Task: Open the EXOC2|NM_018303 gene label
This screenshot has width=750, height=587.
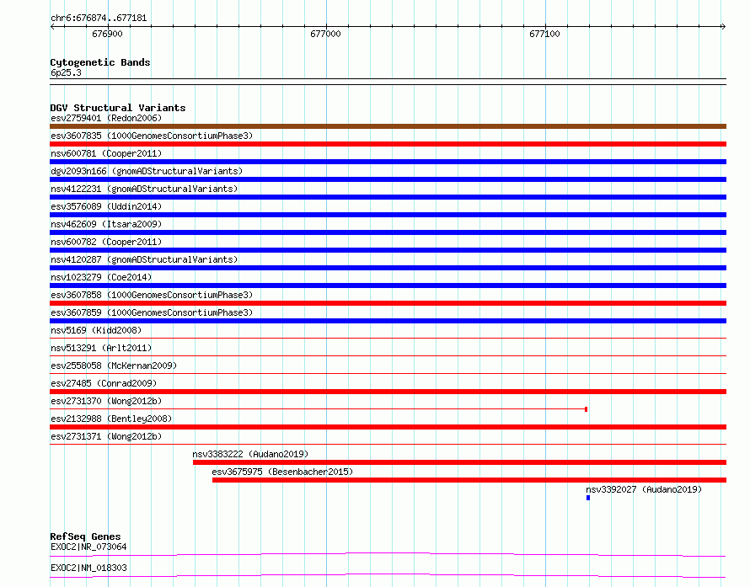Action: (88, 568)
